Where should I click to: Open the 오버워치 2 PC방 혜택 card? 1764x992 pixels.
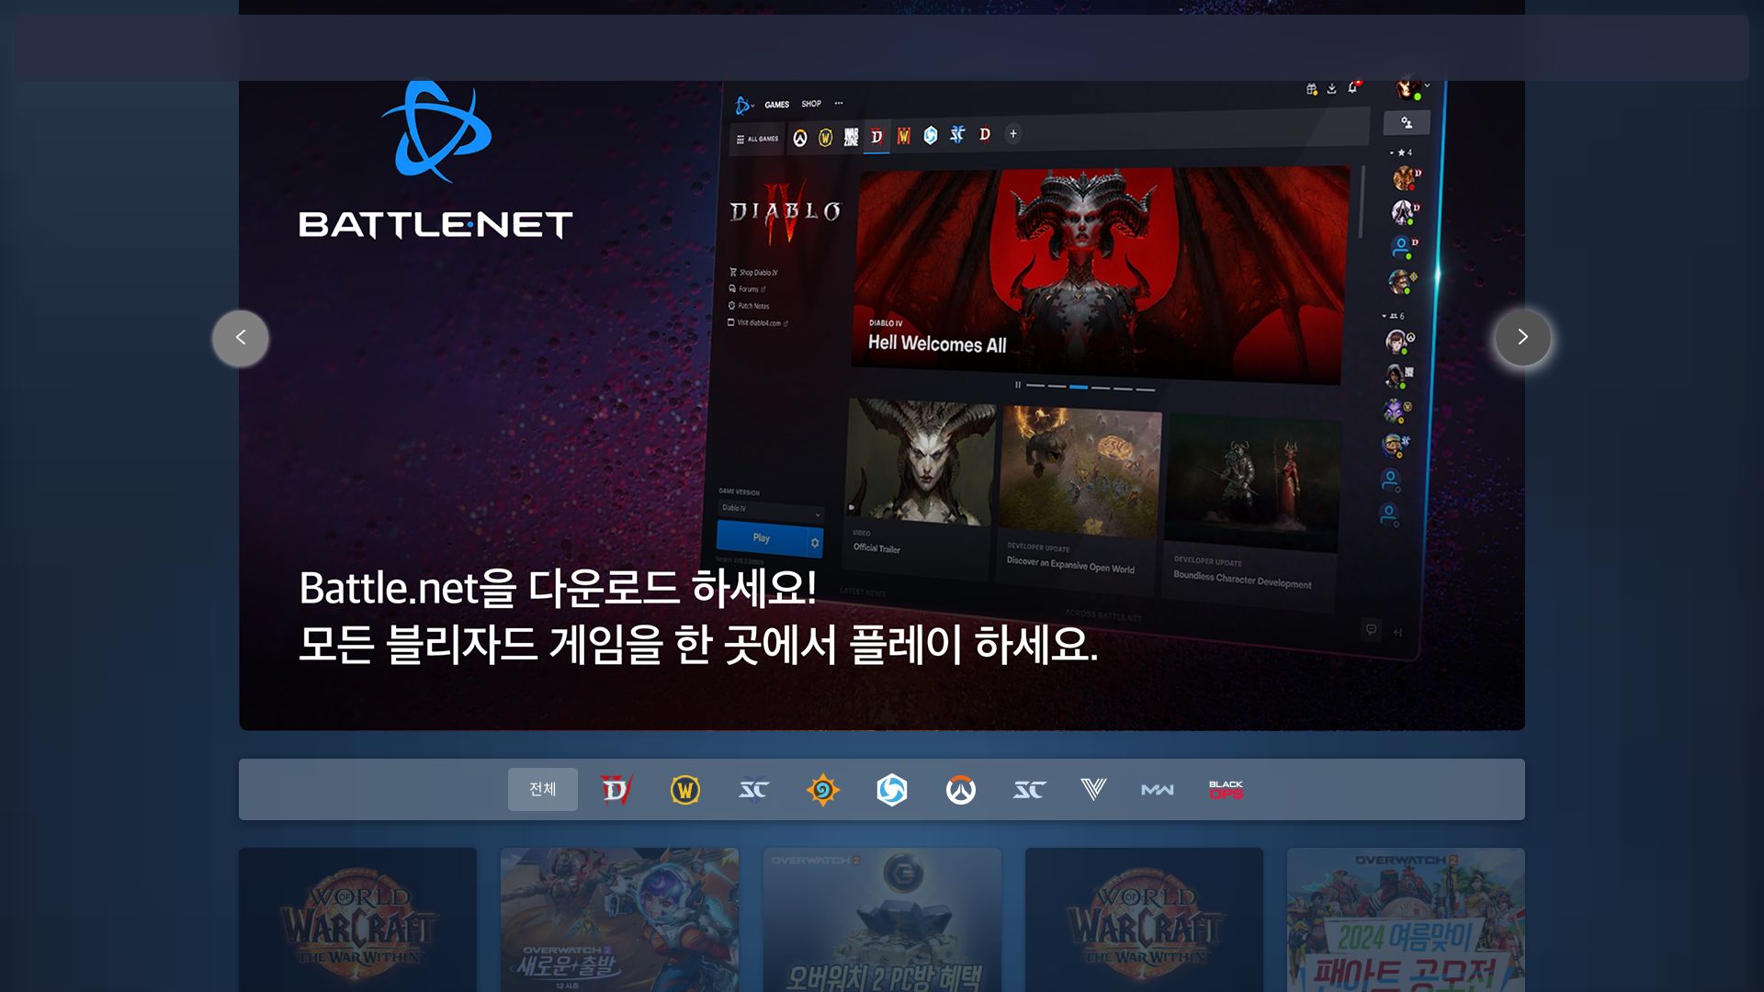click(x=882, y=919)
